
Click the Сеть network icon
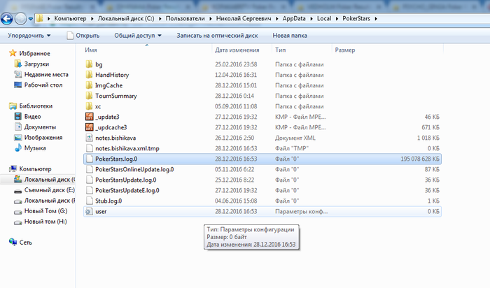(13, 242)
